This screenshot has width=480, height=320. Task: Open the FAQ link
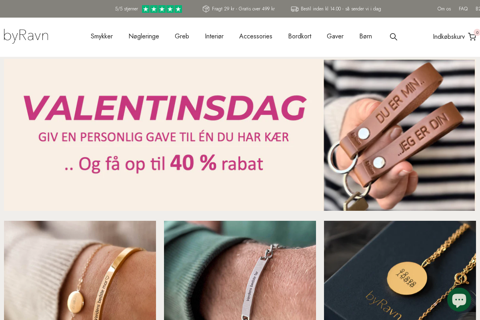463,9
